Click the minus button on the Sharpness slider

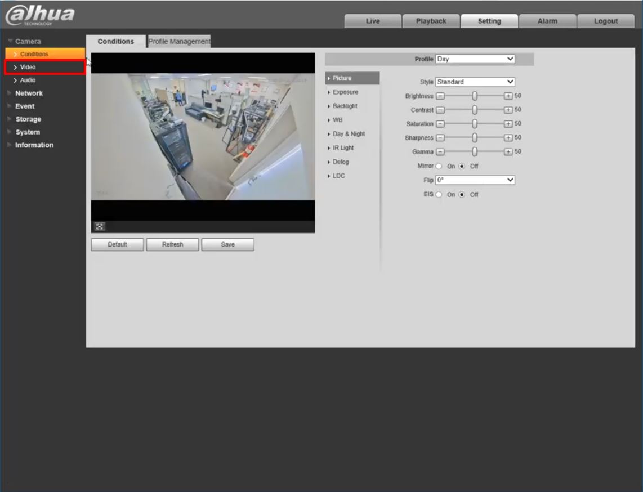[440, 137]
